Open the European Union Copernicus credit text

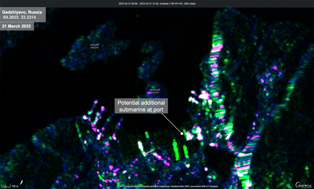tap(167, 186)
